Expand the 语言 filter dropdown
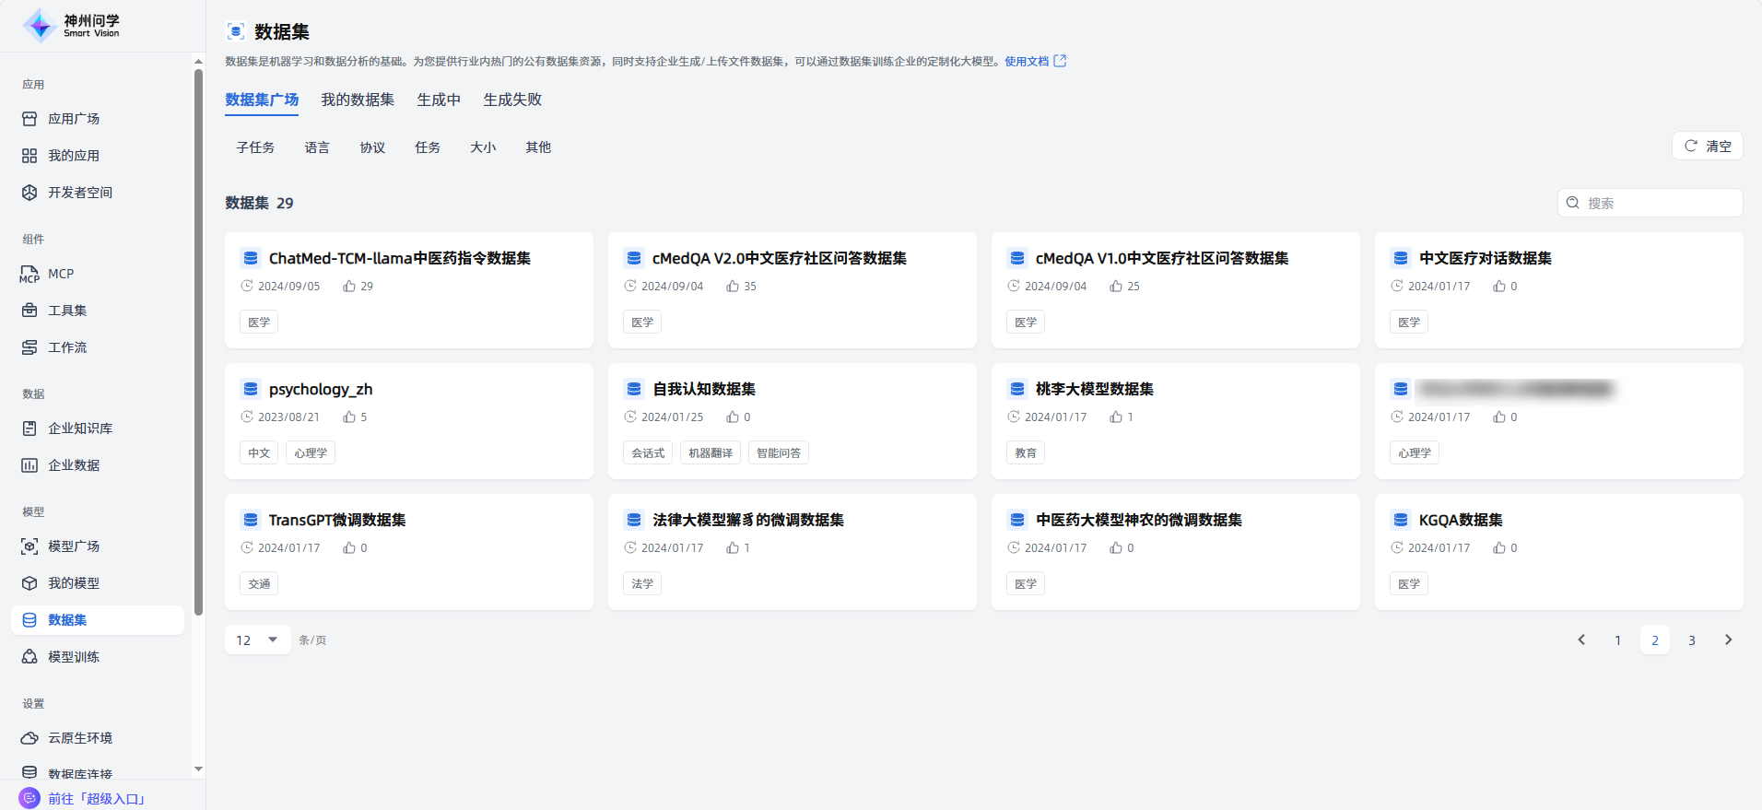 [x=317, y=147]
